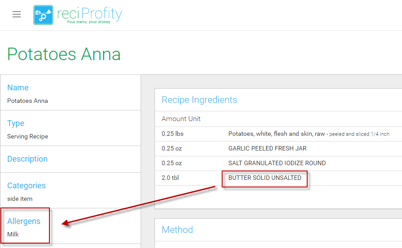
Task: Click the Potatoes Anna name value
Action: click(x=28, y=101)
